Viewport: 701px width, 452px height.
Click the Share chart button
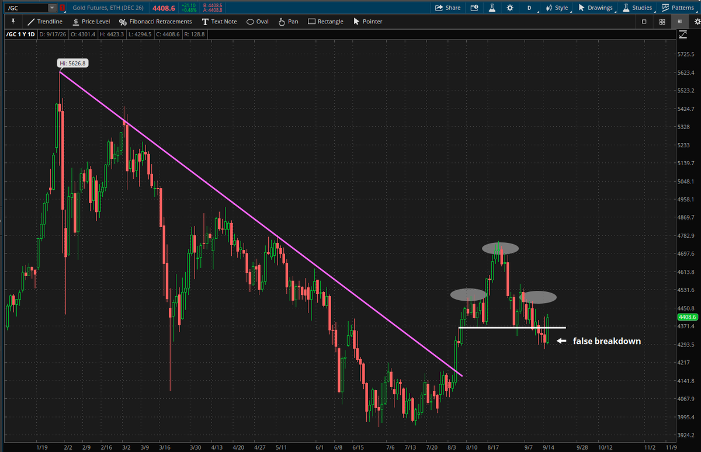click(x=448, y=8)
